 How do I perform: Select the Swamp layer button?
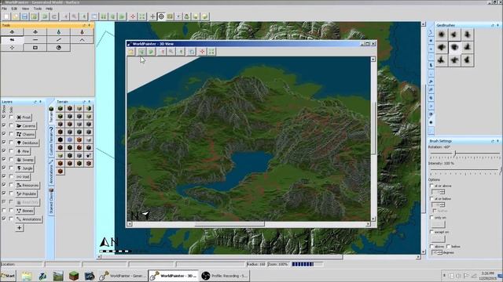pyautogui.click(x=25, y=160)
